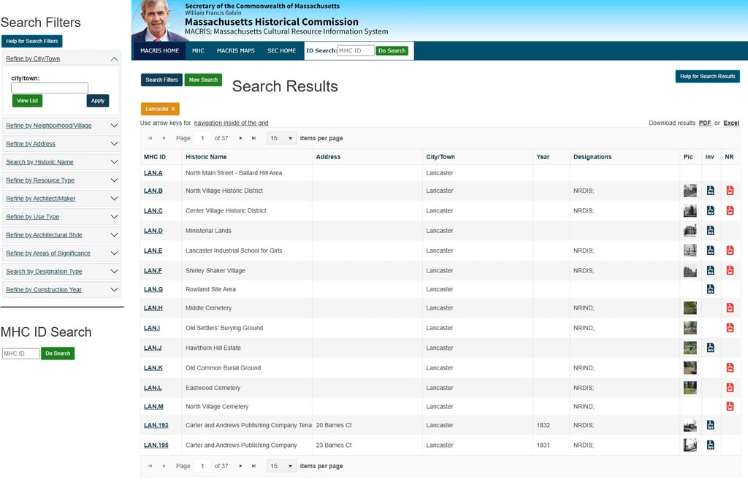Collapse the Refine by City/Town section

pos(113,58)
